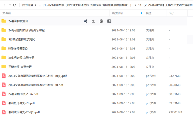Click folder icon of 5月院校选择数学测试
The width and height of the screenshot is (193, 116).
tap(4, 39)
